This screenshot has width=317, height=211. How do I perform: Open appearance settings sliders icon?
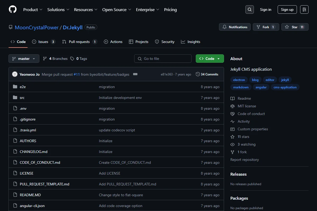pyautogui.click(x=304, y=9)
